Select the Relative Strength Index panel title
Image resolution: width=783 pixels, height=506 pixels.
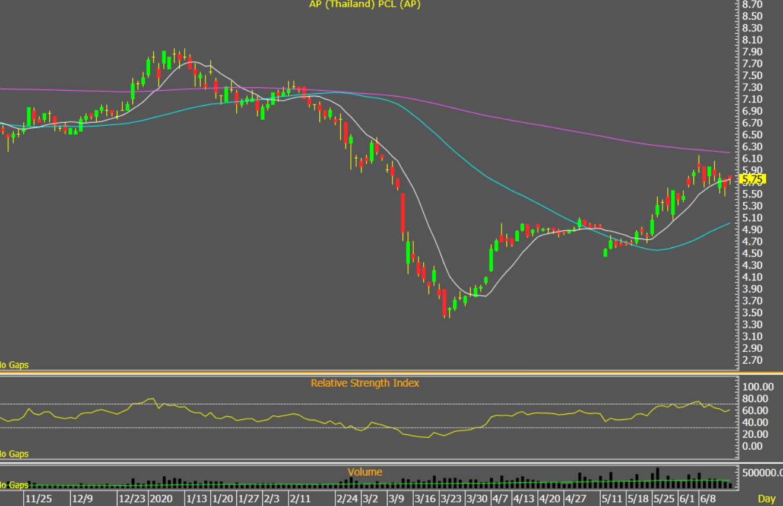point(364,383)
